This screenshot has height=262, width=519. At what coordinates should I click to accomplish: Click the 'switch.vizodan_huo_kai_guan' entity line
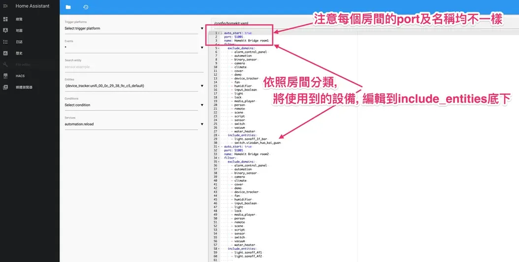point(258,143)
